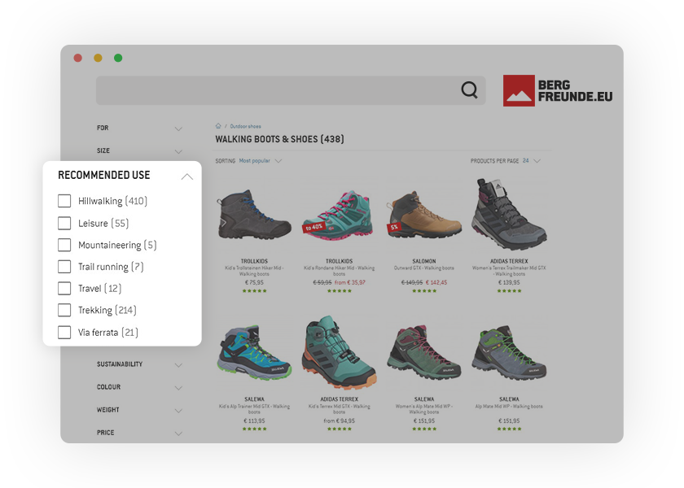Tick the Travel (12) checkbox

[x=64, y=289]
